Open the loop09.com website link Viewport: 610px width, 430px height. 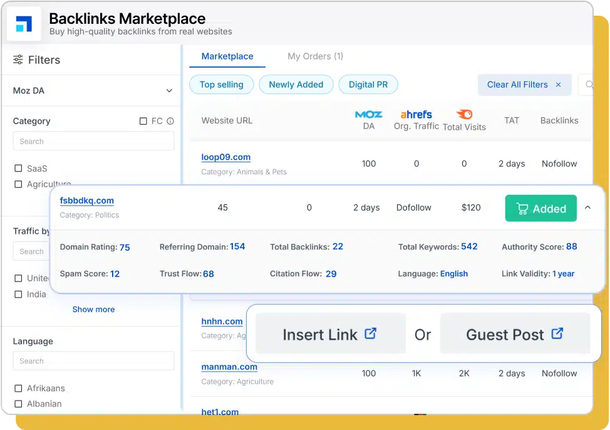pos(226,157)
